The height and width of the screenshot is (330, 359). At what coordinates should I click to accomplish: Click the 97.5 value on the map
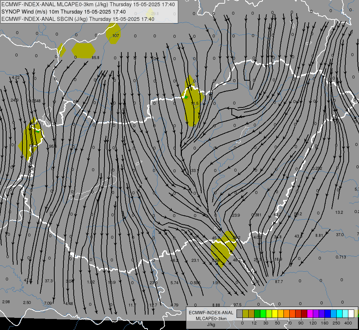[x=237, y=305]
